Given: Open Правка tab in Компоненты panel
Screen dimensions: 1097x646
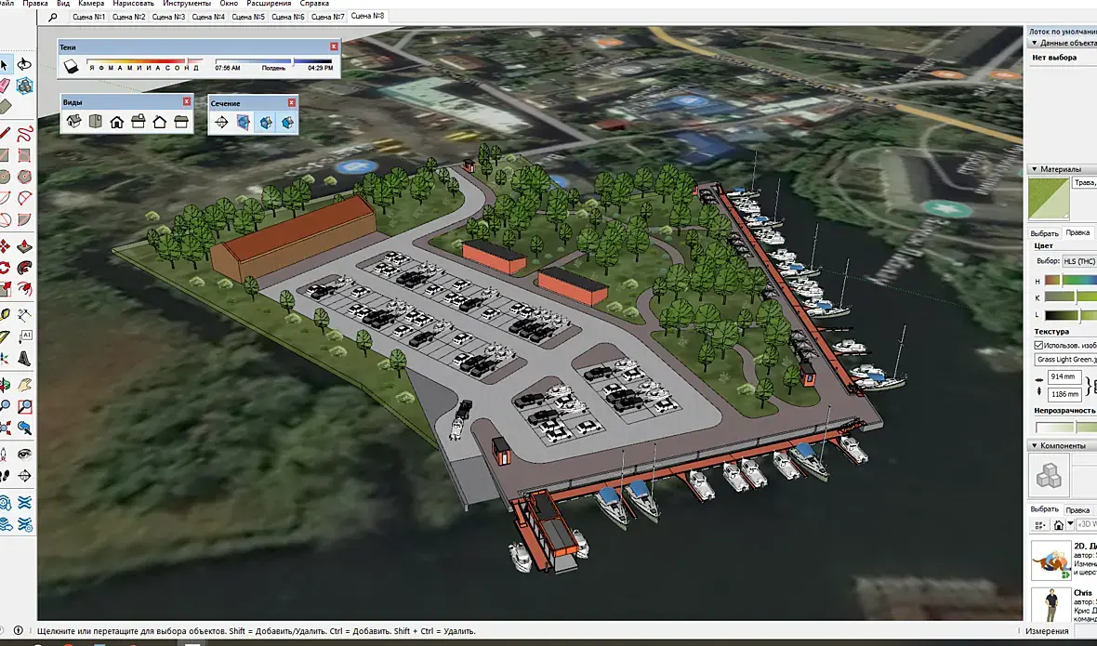Looking at the screenshot, I should pos(1077,510).
